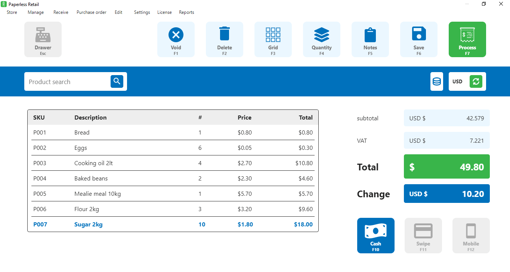This screenshot has height=272, width=510.
Task: Click the green currency refresh icon
Action: click(476, 81)
